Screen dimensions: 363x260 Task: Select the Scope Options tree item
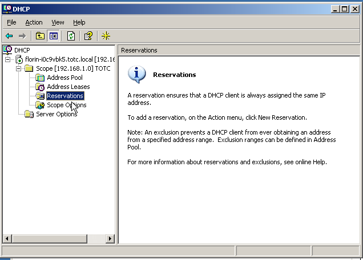[x=66, y=105]
